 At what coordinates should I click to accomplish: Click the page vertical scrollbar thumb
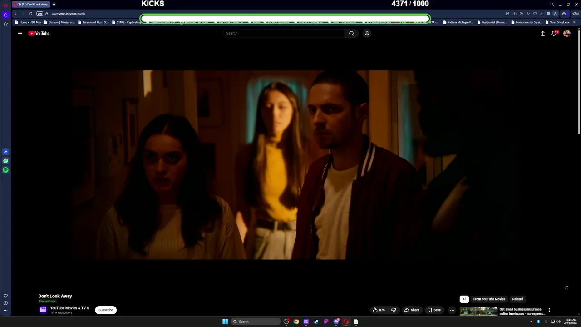pos(579,82)
